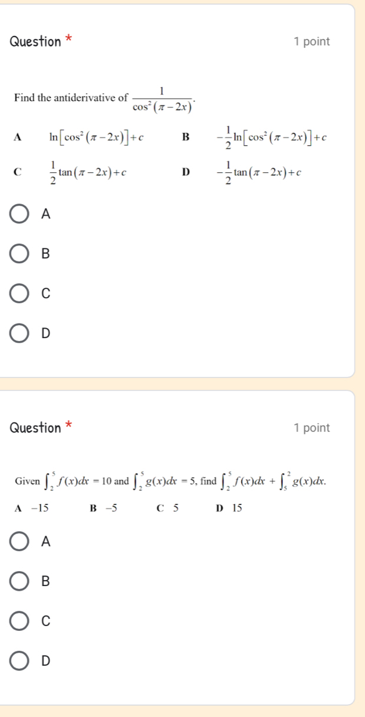Mark option D for the definite integral question
365x717 pixels.
(x=21, y=660)
